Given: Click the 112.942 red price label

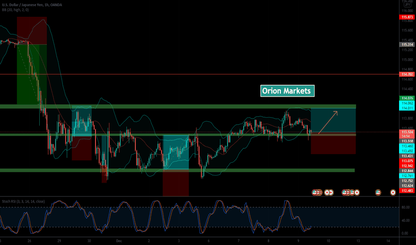Looking at the screenshot, I should [407, 166].
